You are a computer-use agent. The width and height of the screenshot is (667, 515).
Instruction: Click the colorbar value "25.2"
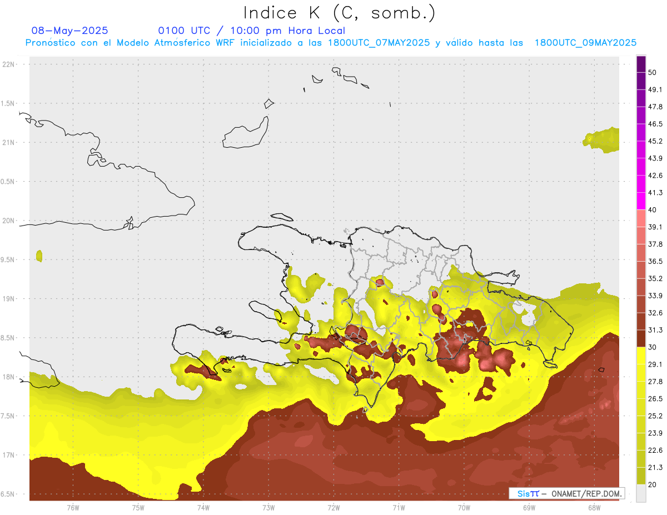point(655,416)
